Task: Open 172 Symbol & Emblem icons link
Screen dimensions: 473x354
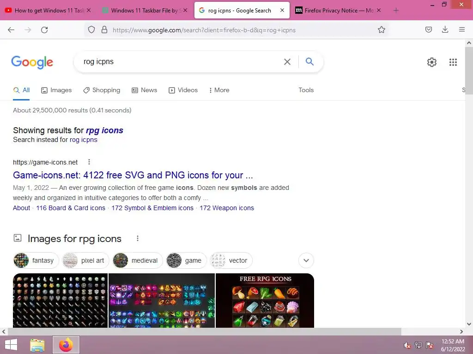Action: point(152,208)
